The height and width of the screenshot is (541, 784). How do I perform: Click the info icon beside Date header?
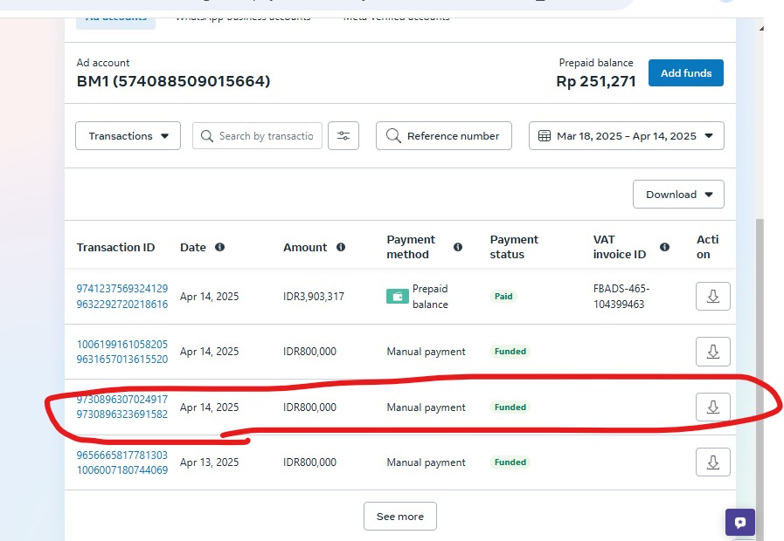[219, 247]
